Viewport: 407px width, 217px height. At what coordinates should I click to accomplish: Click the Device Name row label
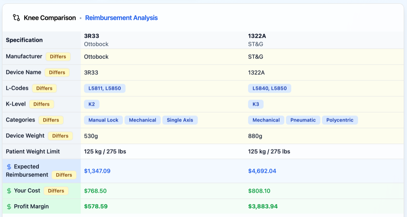tap(23, 72)
